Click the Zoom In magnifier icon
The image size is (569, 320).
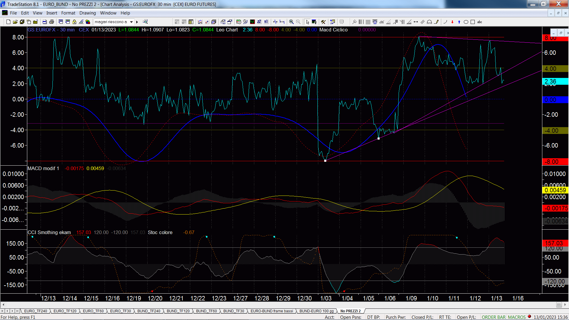pyautogui.click(x=292, y=22)
